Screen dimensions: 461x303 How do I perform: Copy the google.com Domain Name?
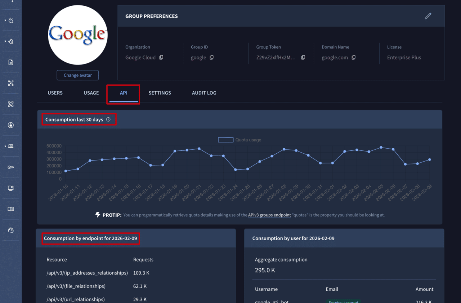click(353, 57)
